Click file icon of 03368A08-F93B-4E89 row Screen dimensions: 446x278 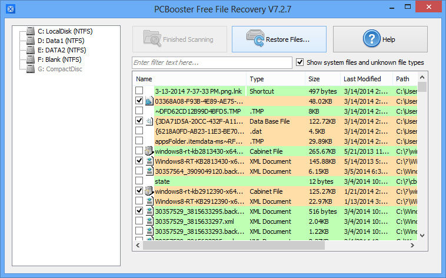149,101
